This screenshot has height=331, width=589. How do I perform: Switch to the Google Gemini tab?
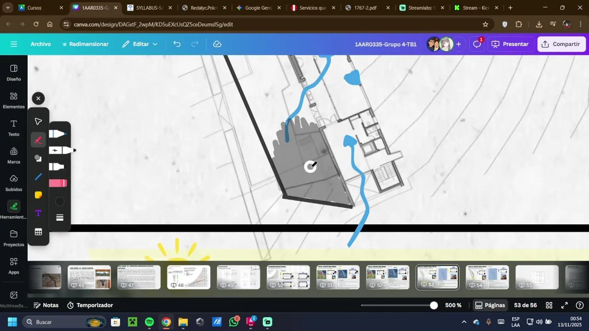point(258,8)
